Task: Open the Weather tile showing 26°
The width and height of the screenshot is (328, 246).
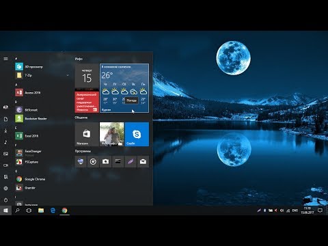Action: (x=124, y=88)
